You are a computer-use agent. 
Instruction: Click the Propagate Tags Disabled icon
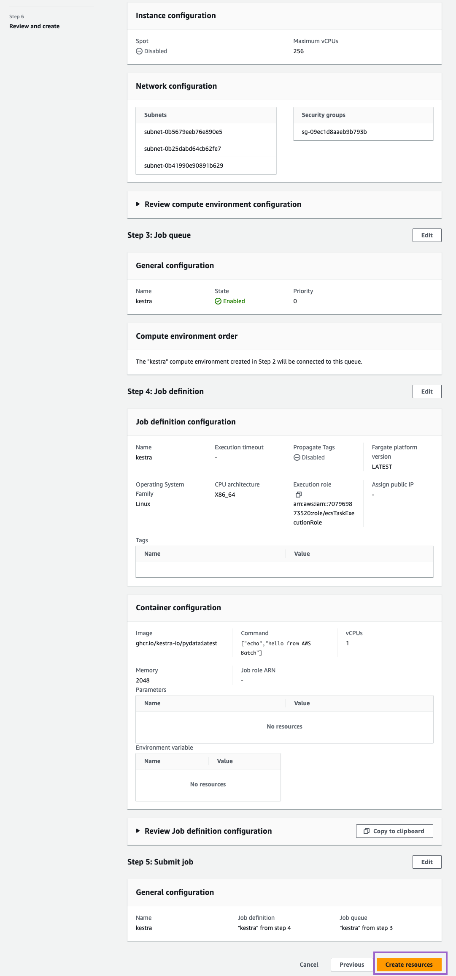297,457
